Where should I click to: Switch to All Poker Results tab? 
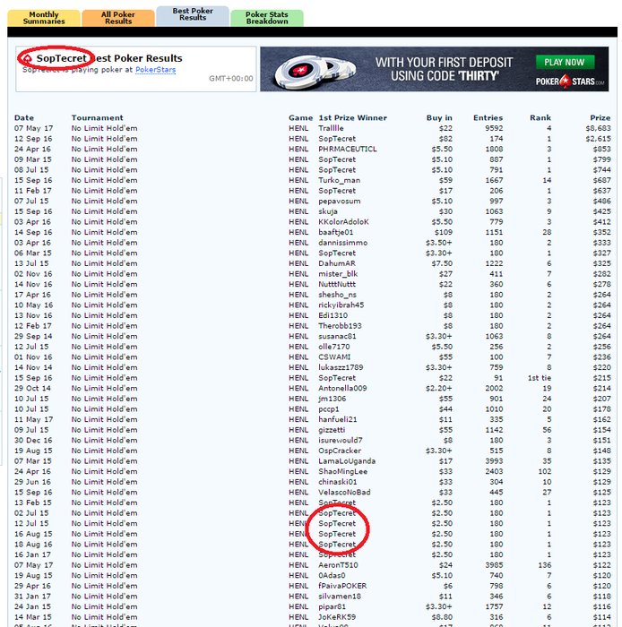[x=118, y=18]
